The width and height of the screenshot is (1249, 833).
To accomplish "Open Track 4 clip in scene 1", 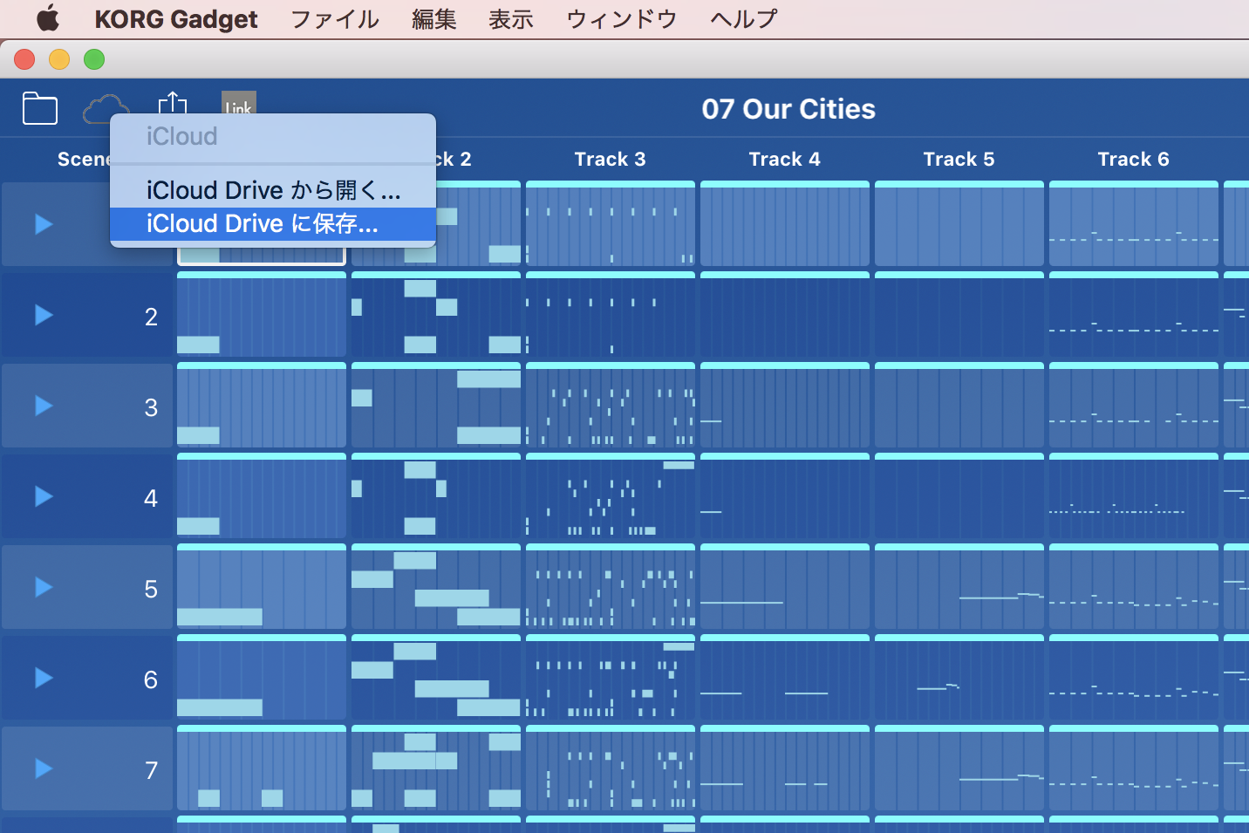I will 785,223.
